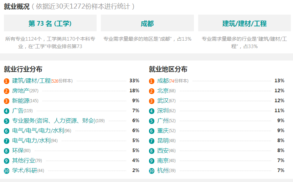
Task: Select the 建筑/建材/工程 top summary card
Action: tap(245, 23)
